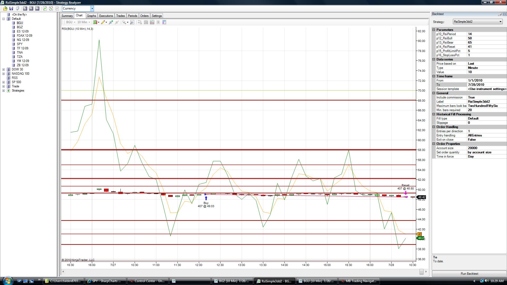Screen dimensions: 507x285
Task: Open the Currency display unit dropdown
Action: point(92,8)
